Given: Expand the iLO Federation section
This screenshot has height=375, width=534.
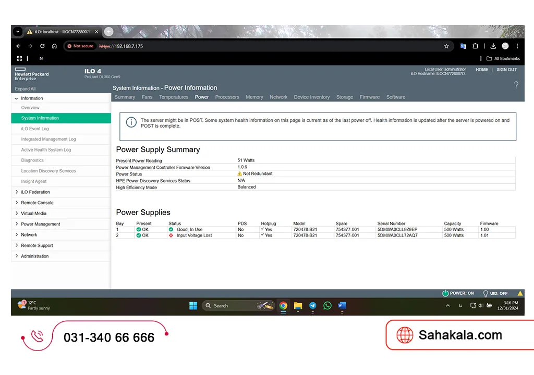Looking at the screenshot, I should 17,192.
